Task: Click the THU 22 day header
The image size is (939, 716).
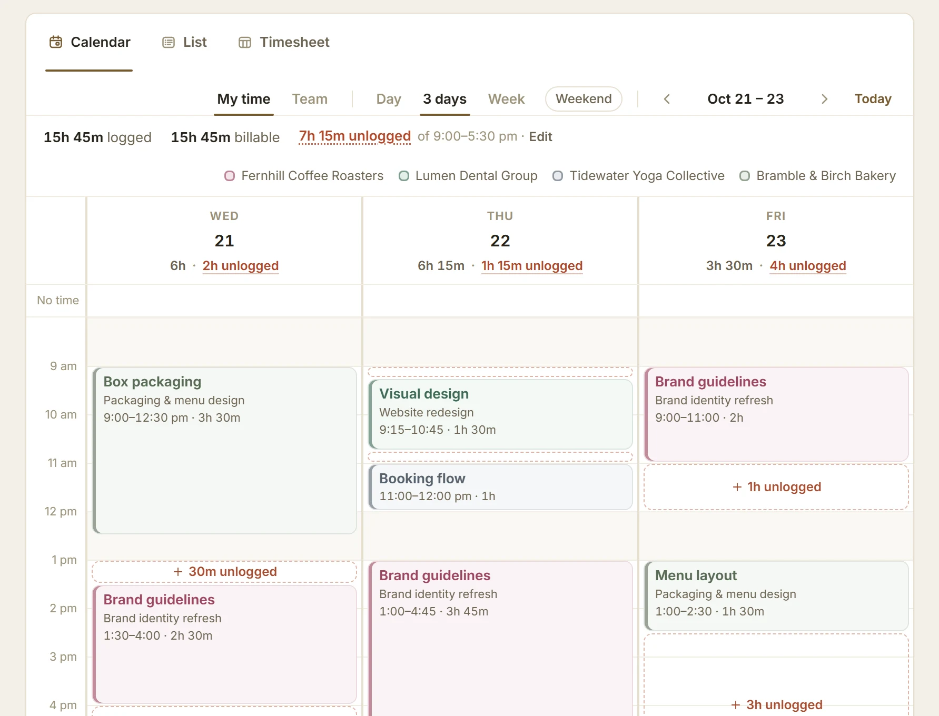Action: (x=500, y=241)
